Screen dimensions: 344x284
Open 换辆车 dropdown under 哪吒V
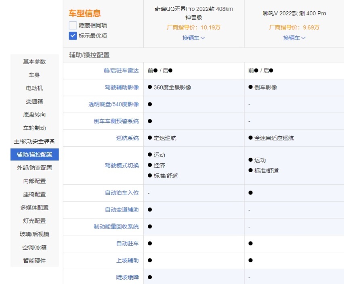pos(294,38)
